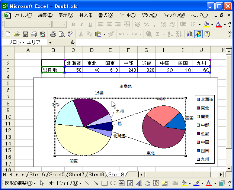Viewport: 234px width, 190px height.
Task: Click the Redo arrow icon
Action: click(134, 34)
